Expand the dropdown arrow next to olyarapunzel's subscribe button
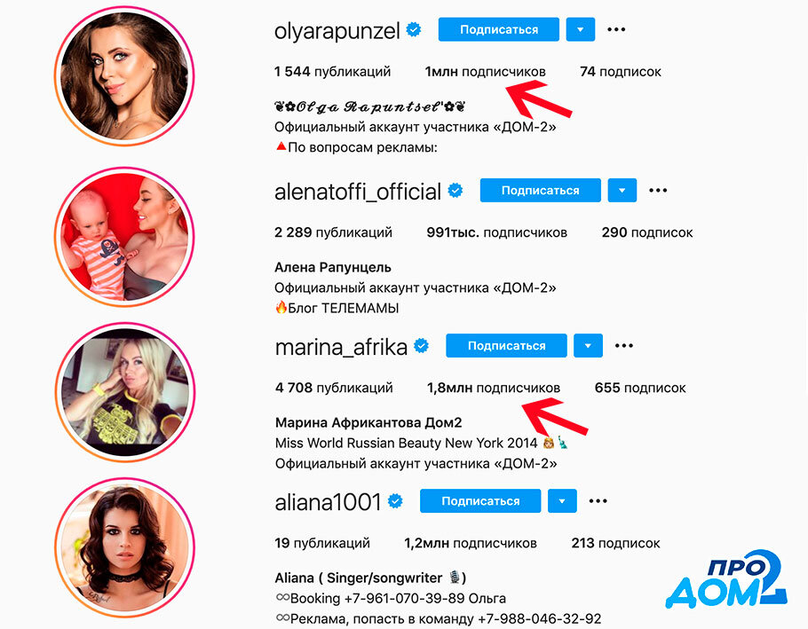 click(x=580, y=29)
